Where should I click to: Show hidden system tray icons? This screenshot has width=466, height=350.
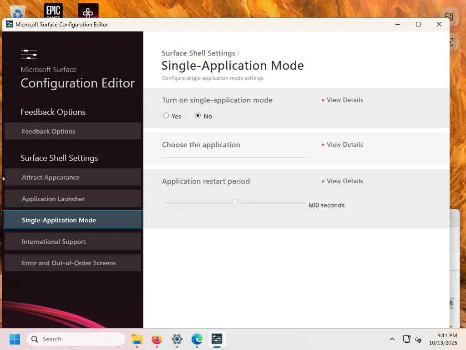392,339
